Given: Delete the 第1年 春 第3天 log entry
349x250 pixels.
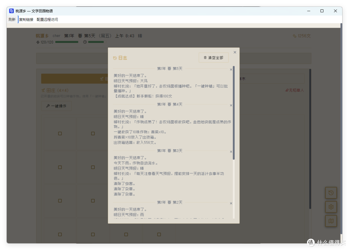Looking at the screenshot, I should tap(231, 152).
